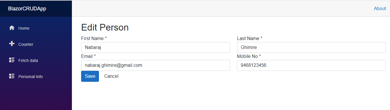Cancel editing the person
The height and width of the screenshot is (110, 390).
[111, 76]
